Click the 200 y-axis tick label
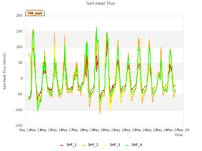The width and height of the screenshot is (202, 151). [19, 15]
